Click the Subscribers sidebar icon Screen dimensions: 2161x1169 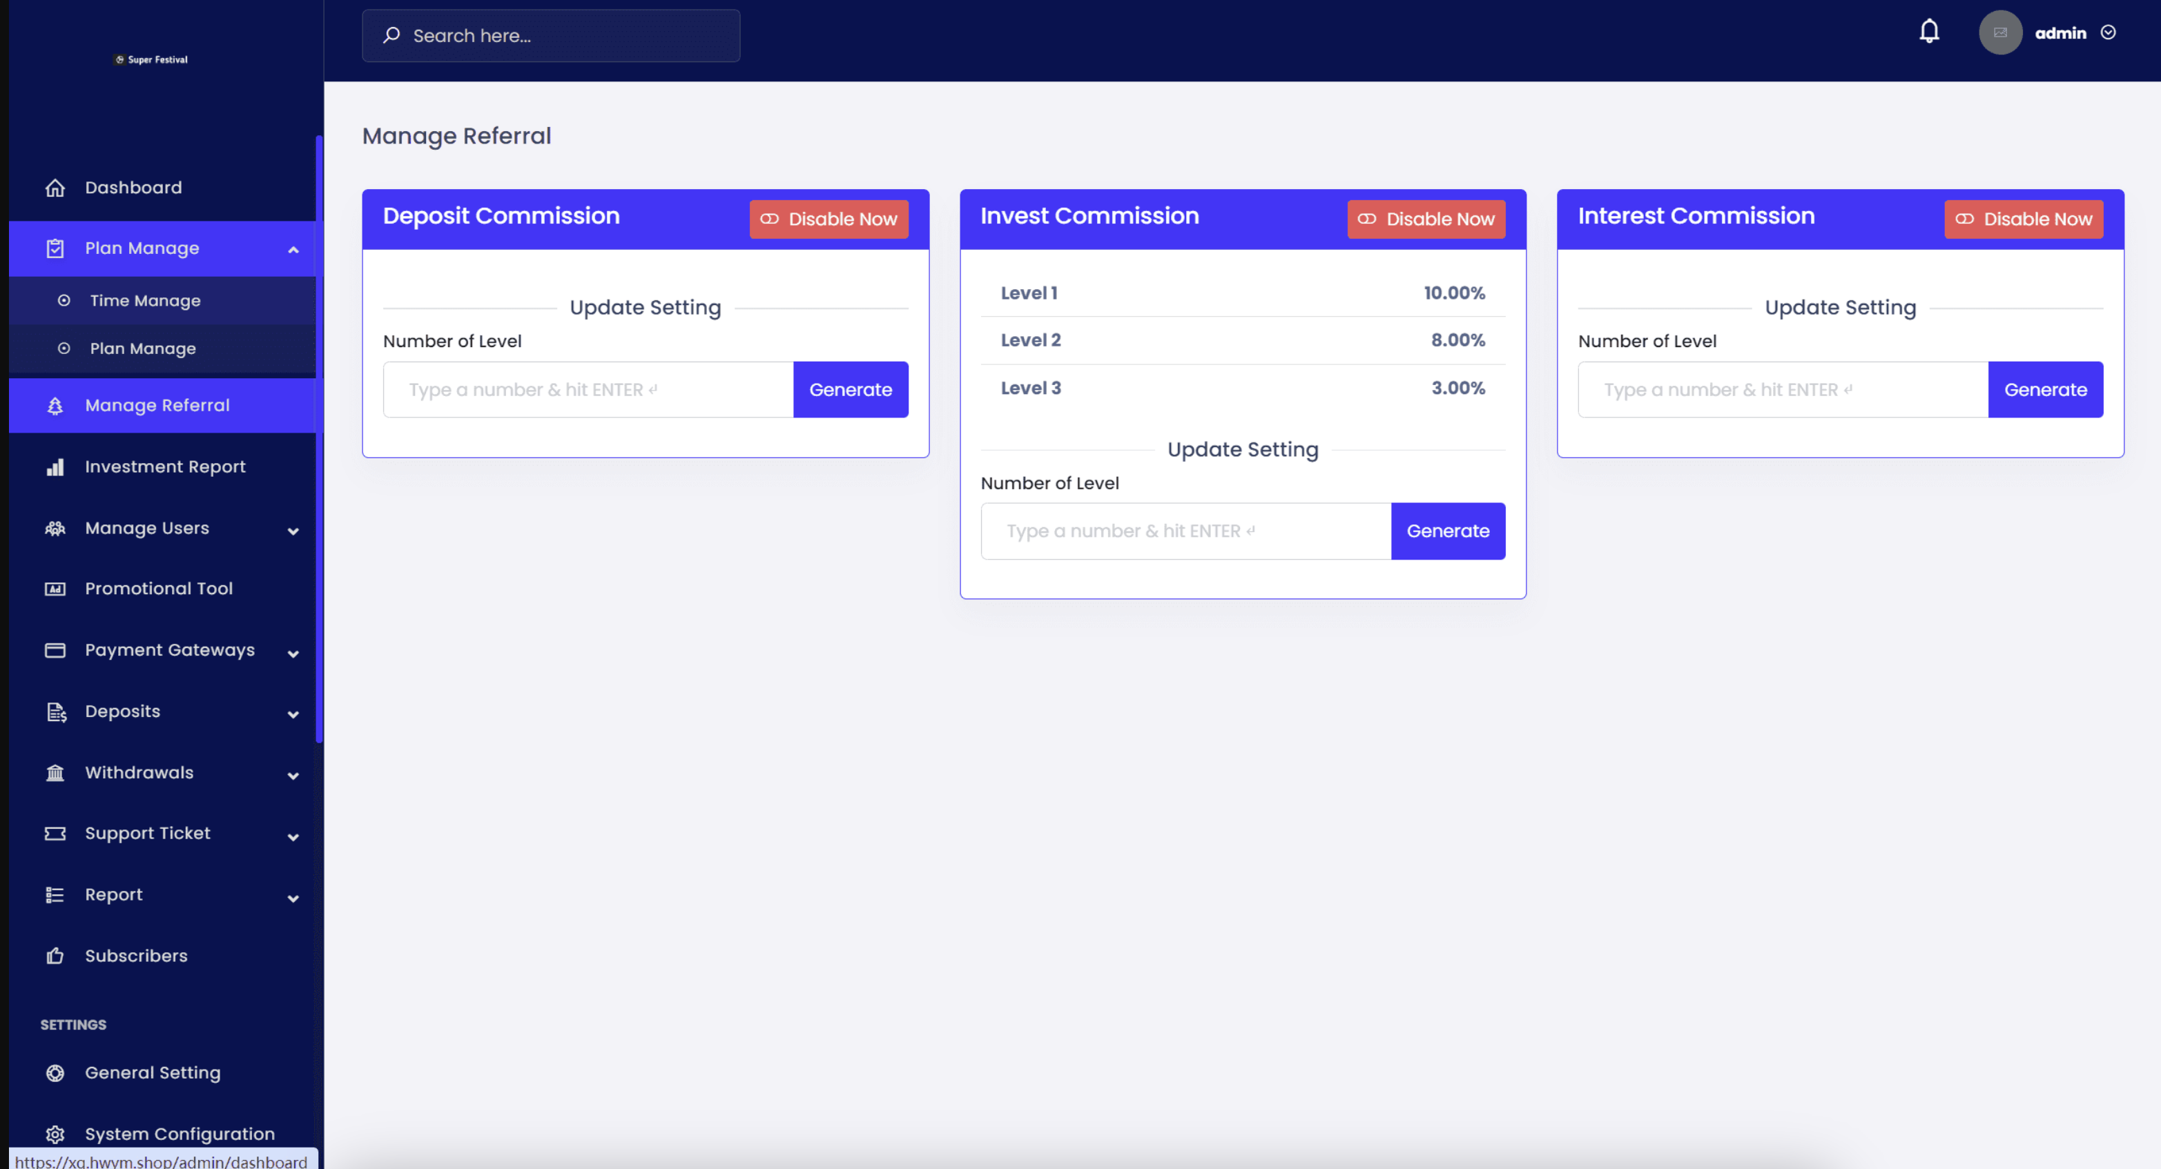coord(53,954)
